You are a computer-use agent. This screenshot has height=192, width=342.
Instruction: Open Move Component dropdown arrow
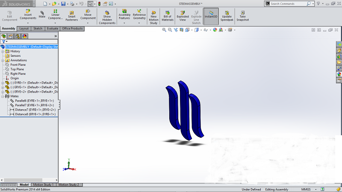coord(88,23)
